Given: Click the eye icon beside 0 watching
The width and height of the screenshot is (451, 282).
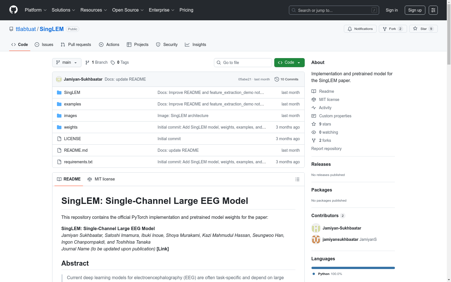Looking at the screenshot, I should coord(314,132).
